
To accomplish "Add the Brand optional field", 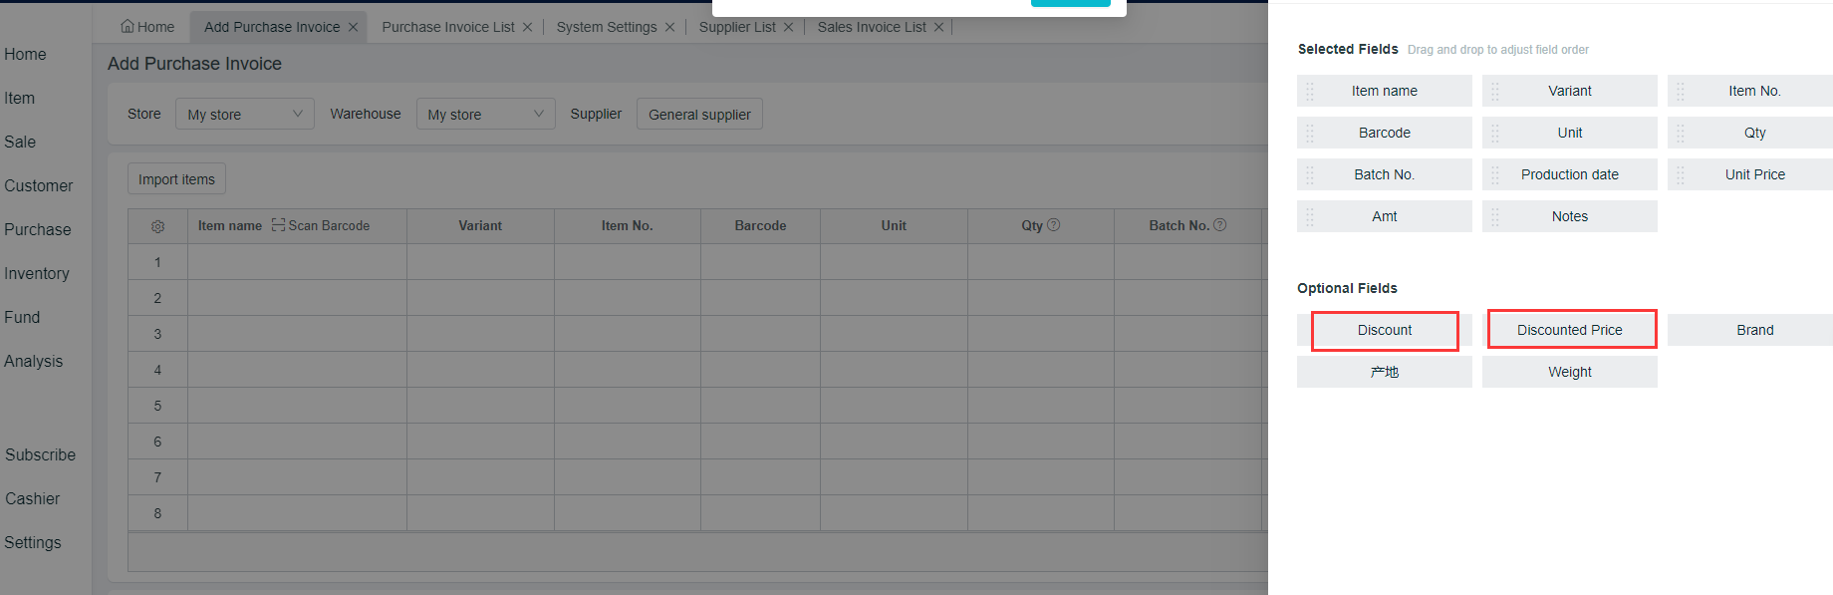I will click(x=1753, y=330).
